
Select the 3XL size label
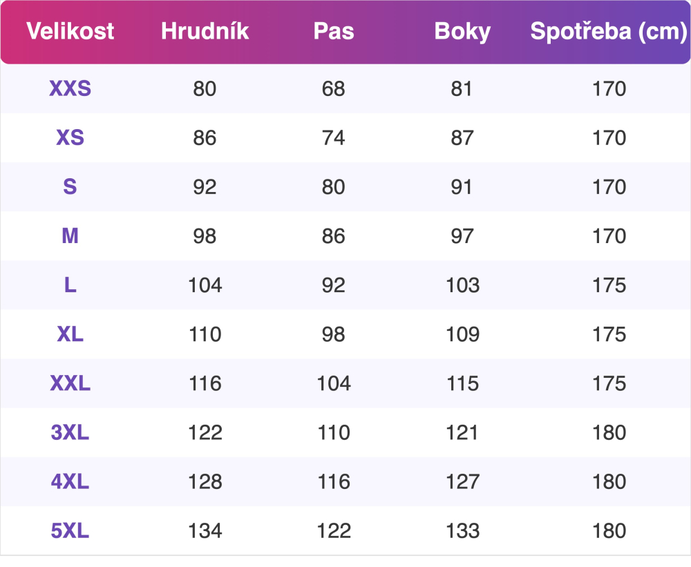(x=70, y=432)
